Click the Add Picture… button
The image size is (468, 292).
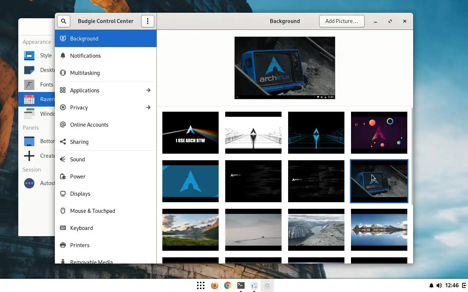[x=341, y=21]
